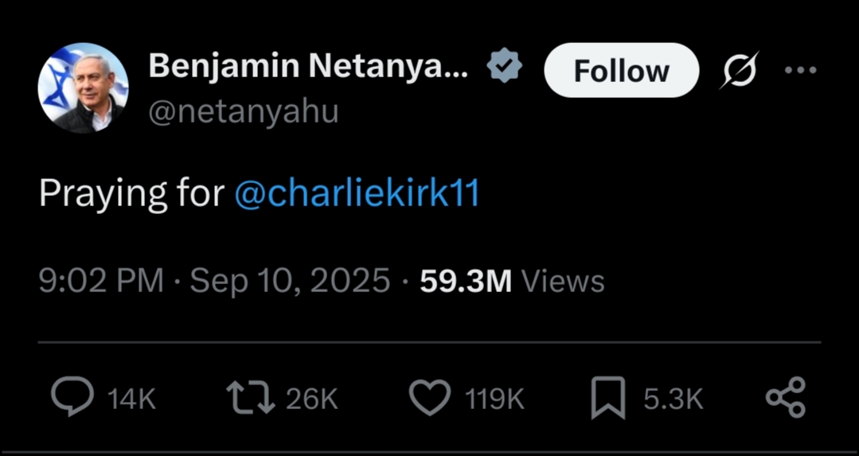
Task: Click the blue verified badge
Action: point(504,68)
